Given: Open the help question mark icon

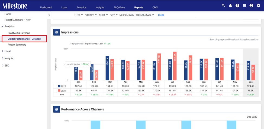Looking at the screenshot, I should [x=237, y=5].
